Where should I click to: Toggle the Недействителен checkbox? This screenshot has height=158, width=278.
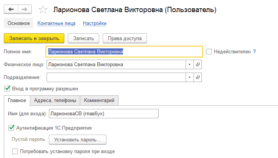(x=209, y=52)
